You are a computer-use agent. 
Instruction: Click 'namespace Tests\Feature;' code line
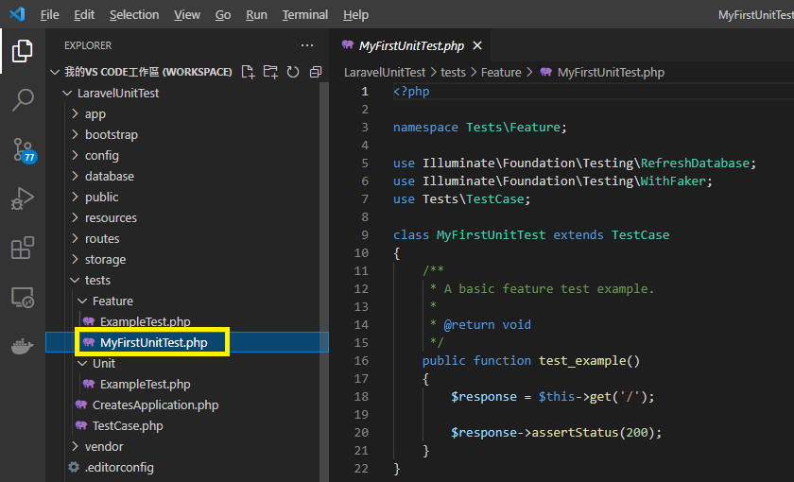pos(479,127)
